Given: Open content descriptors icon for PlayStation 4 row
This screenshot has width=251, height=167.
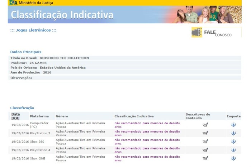Looking at the screenshot, I should pyautogui.click(x=205, y=150).
